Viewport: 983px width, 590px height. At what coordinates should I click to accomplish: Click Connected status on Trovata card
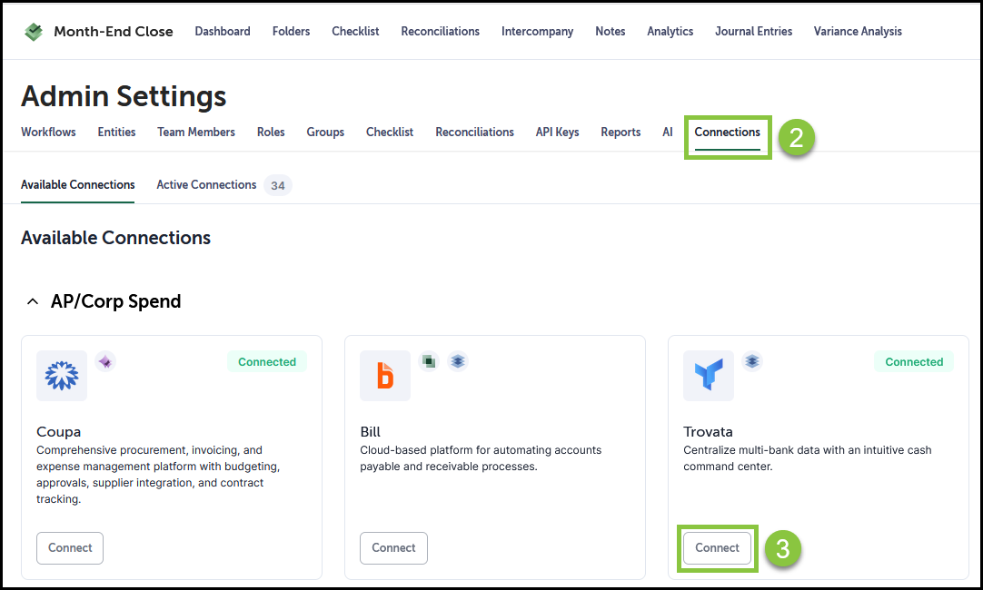pos(914,362)
